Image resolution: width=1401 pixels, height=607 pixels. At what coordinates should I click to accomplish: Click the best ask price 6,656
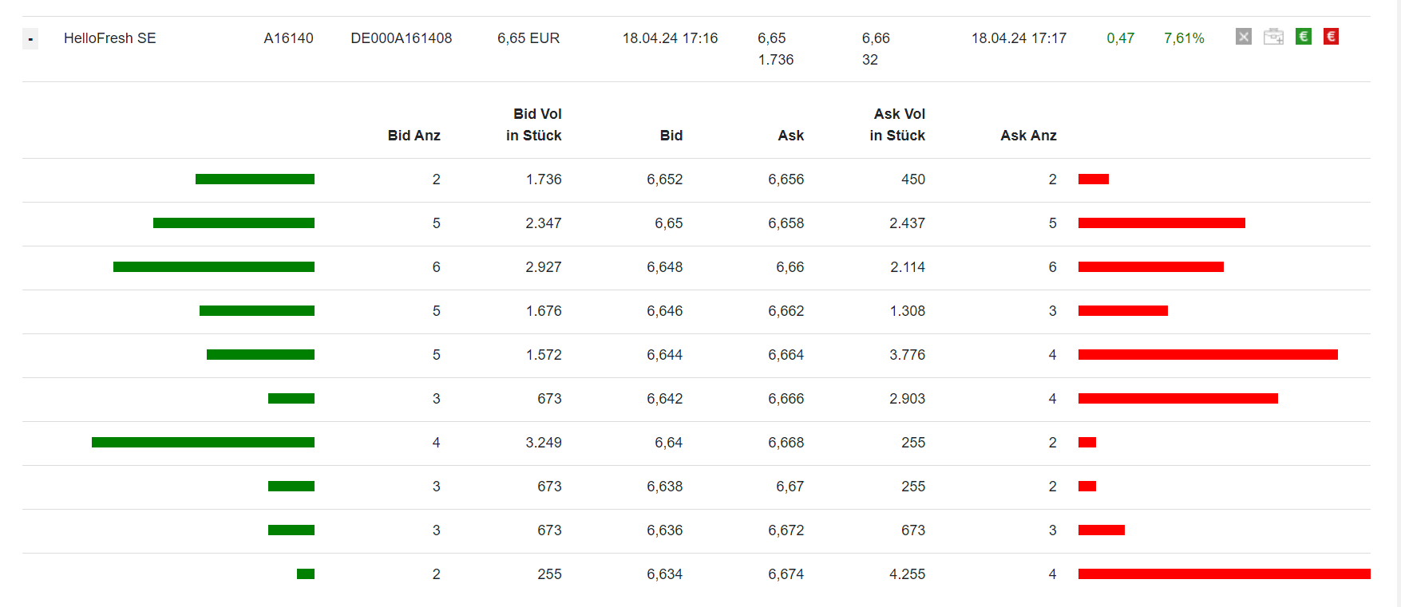[786, 179]
